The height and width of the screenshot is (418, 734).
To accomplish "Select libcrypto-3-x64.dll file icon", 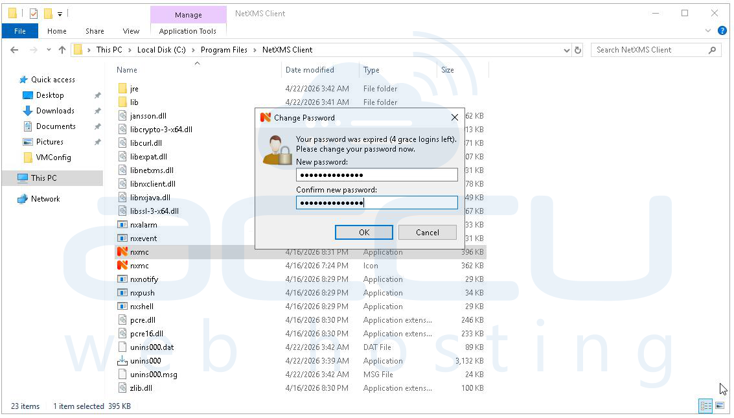I will [x=122, y=129].
